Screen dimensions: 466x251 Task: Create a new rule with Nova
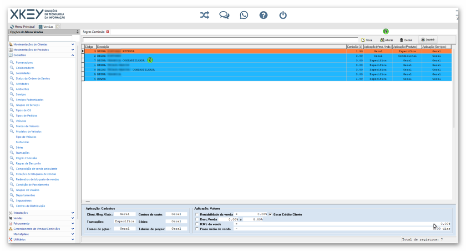366,40
